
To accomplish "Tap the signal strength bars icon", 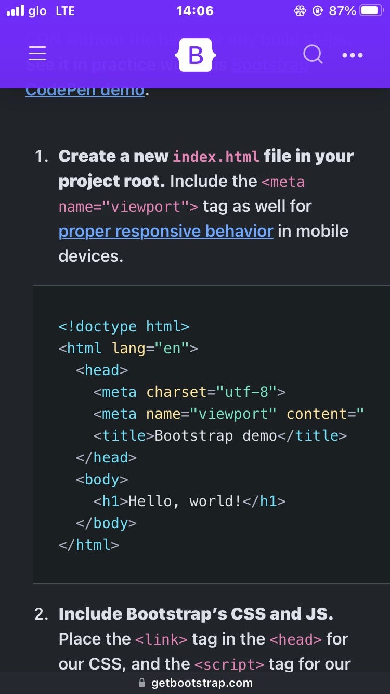I will (x=16, y=10).
